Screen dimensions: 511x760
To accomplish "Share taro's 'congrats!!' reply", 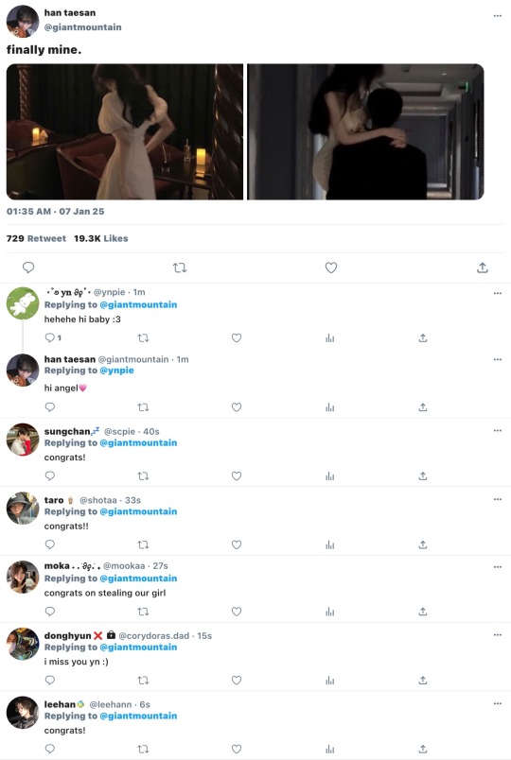I will 423,544.
